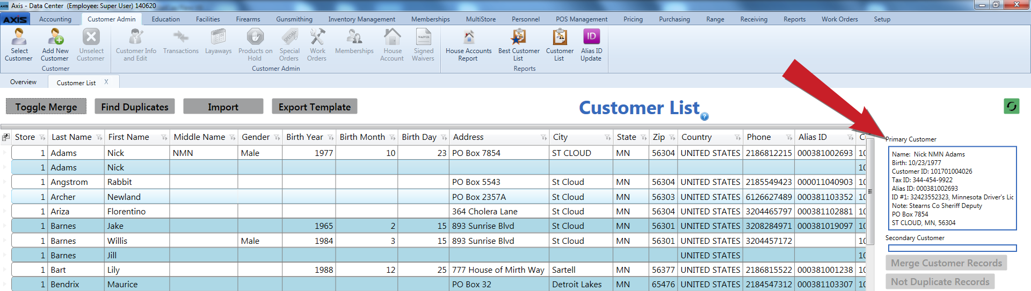This screenshot has height=291, width=1031.
Task: Click Not Duplicate Records button
Action: [x=940, y=282]
